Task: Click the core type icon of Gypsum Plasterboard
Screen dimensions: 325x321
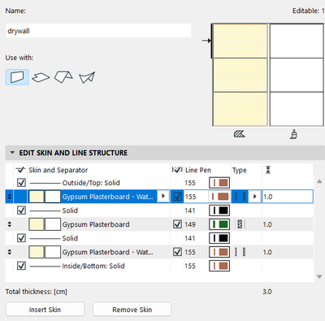Action: [x=240, y=224]
